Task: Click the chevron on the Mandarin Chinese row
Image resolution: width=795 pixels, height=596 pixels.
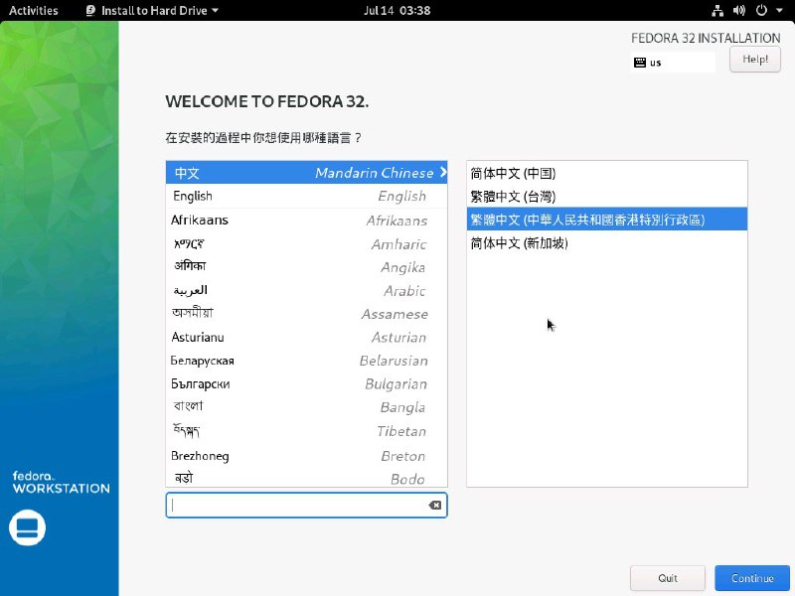Action: [443, 172]
